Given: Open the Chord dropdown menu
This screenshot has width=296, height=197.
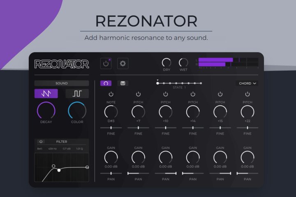Looking at the screenshot, I should point(247,83).
